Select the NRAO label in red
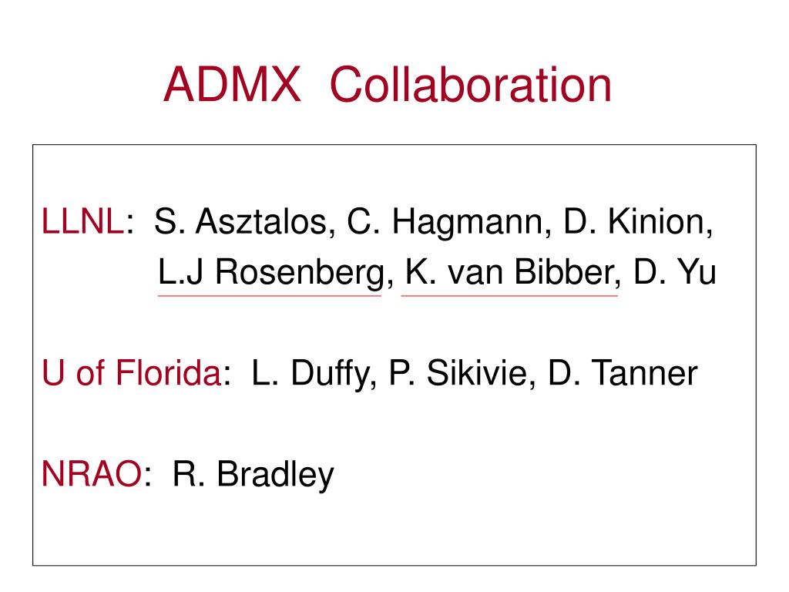The image size is (789, 592). pos(92,474)
